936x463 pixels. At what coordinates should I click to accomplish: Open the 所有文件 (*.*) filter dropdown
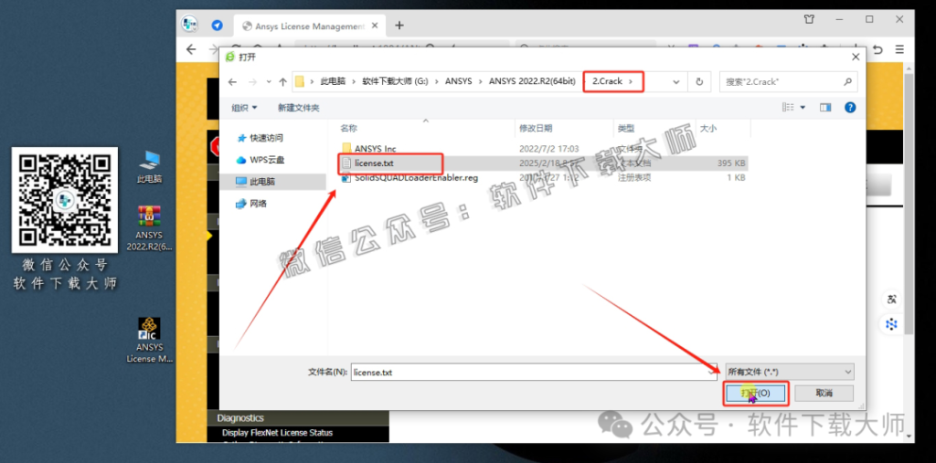(789, 372)
